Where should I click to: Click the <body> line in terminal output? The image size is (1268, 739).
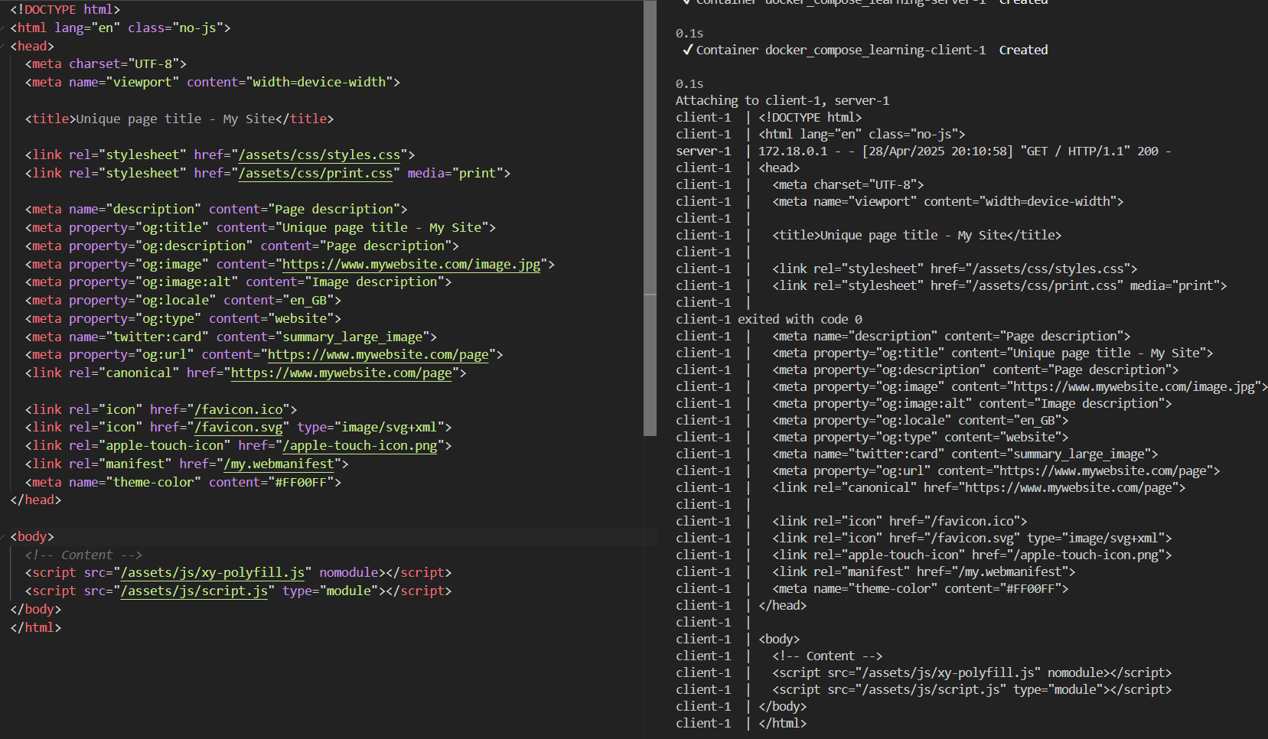[x=779, y=640]
